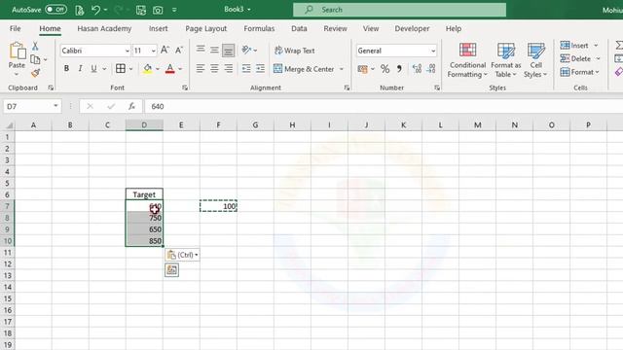Toggle Bold formatting
Viewport: 623px width, 350px height.
coord(66,69)
